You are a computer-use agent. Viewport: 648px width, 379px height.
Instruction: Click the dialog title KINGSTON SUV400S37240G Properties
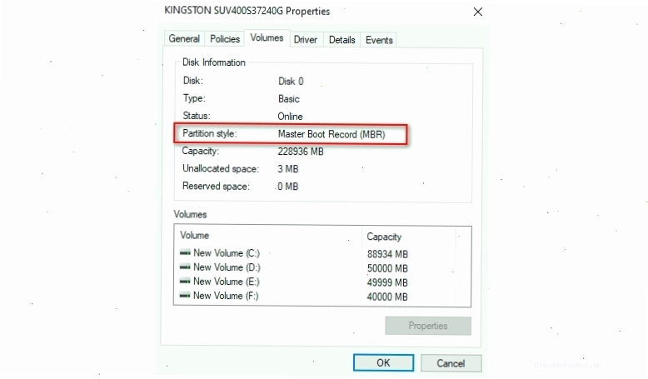coord(247,11)
